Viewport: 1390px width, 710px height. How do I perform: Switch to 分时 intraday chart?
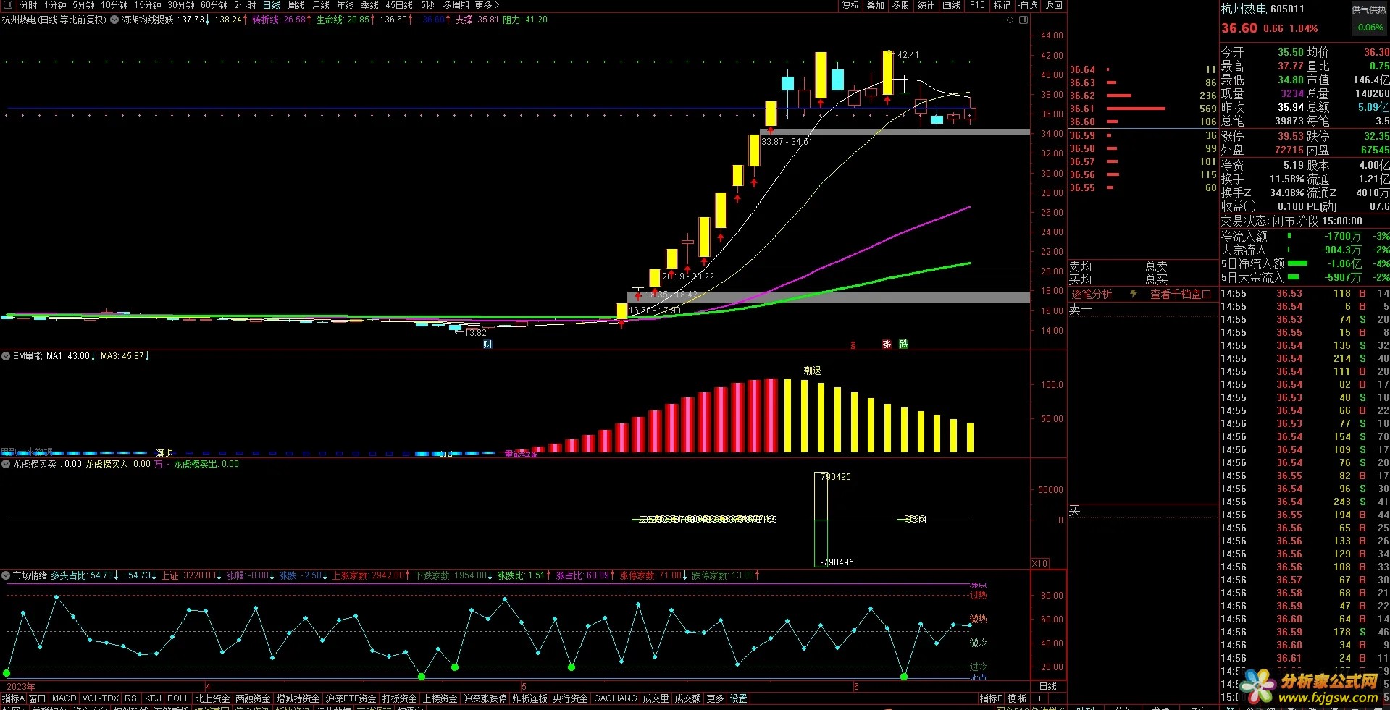pyautogui.click(x=29, y=5)
